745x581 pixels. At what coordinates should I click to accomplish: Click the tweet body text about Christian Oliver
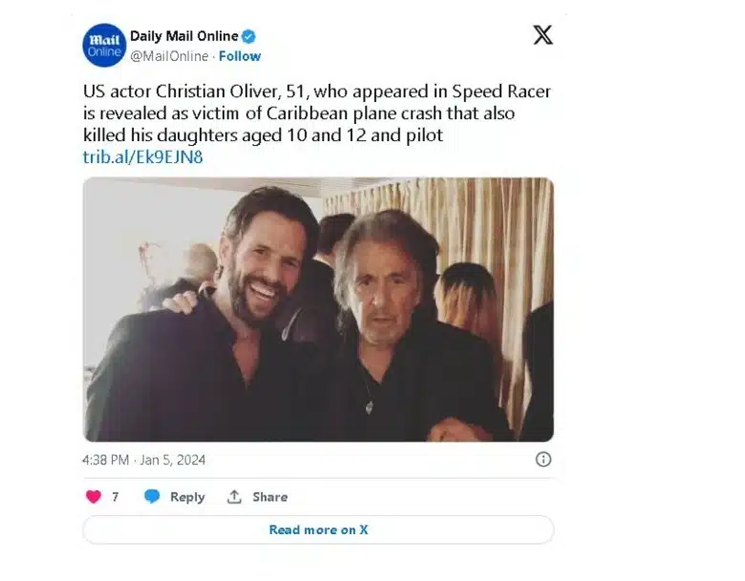coord(317,113)
